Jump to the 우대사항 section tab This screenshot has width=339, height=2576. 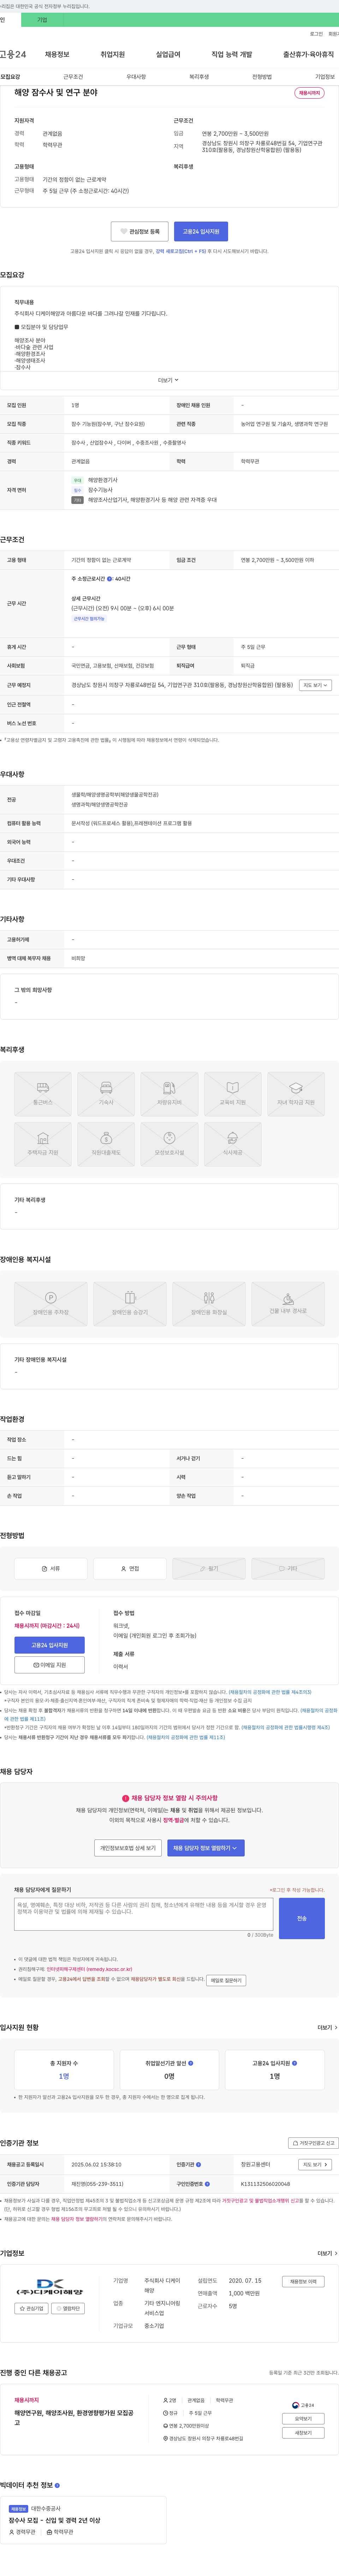[136, 77]
